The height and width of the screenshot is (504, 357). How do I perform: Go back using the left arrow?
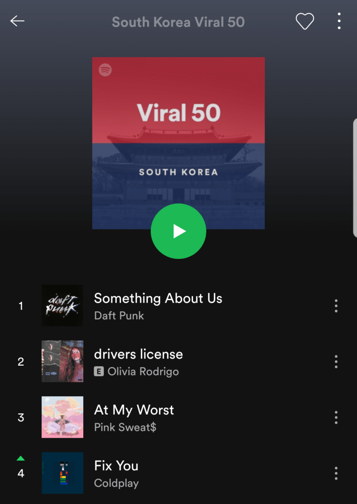pos(17,21)
